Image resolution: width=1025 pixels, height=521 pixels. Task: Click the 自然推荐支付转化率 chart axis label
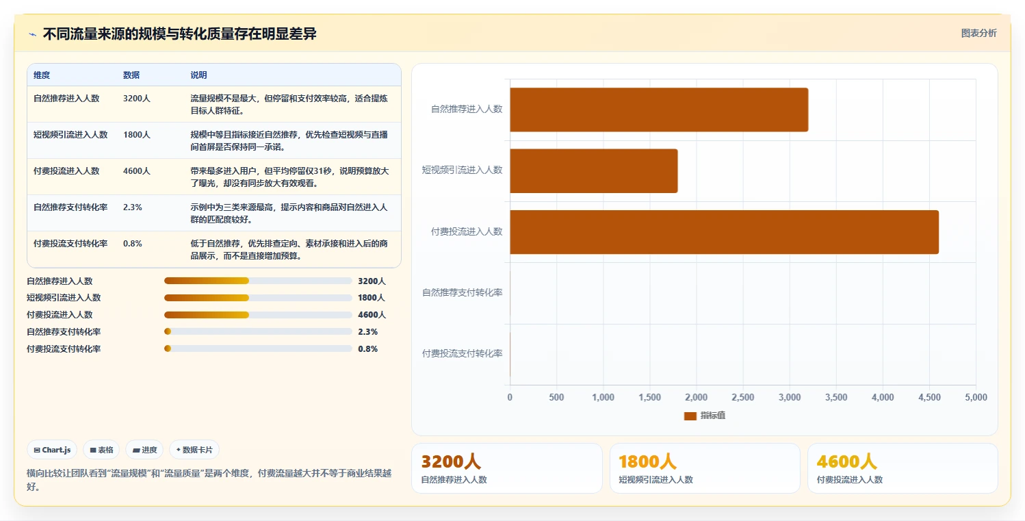click(463, 293)
